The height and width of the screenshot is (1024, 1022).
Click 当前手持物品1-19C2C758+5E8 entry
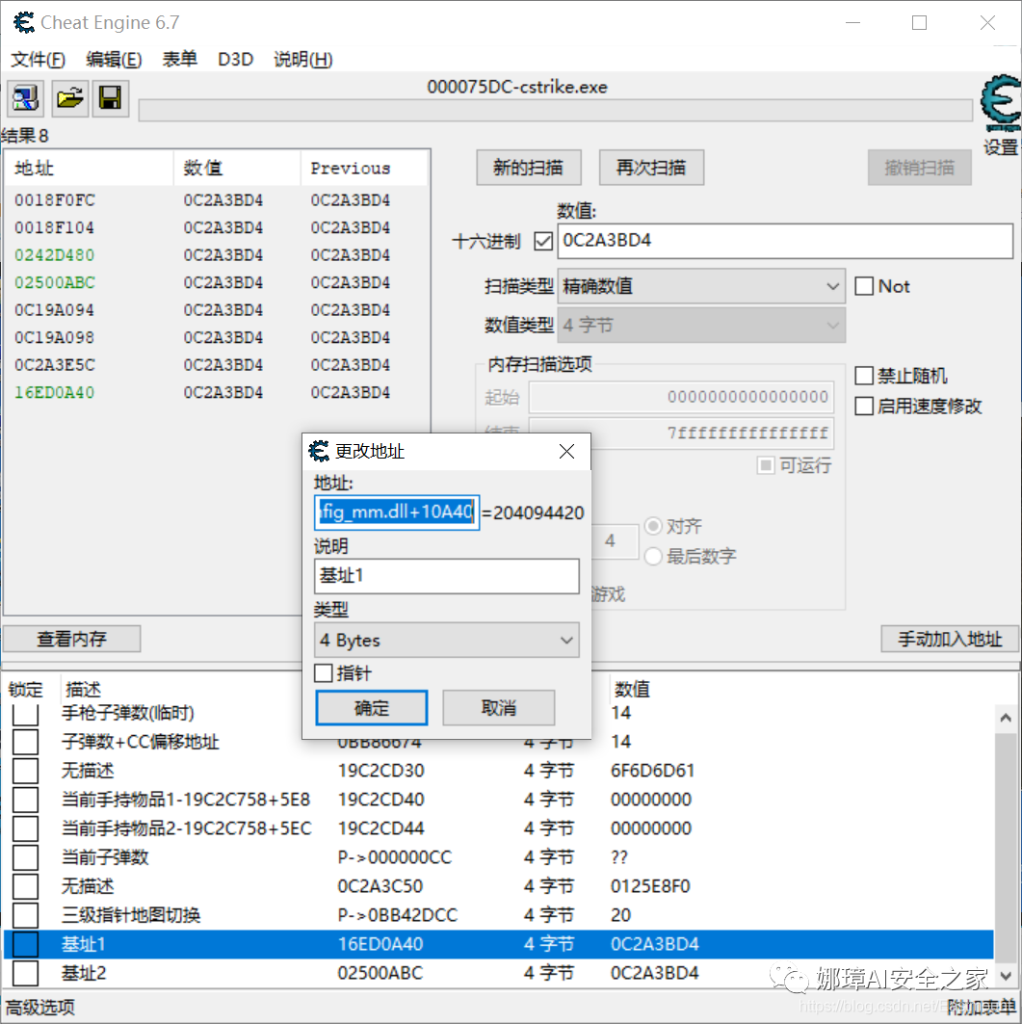(x=186, y=800)
